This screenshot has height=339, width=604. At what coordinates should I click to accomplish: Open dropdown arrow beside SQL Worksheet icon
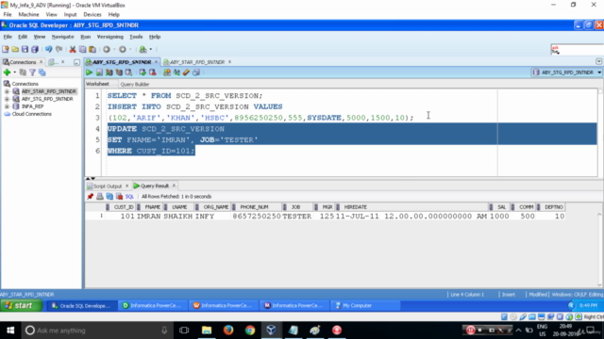pos(151,49)
